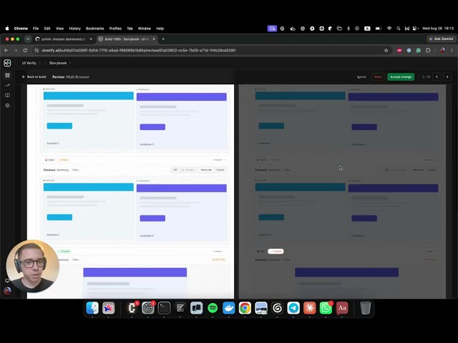Image resolution: width=458 pixels, height=343 pixels.
Task: Open a new browser tab
Action: point(163,39)
